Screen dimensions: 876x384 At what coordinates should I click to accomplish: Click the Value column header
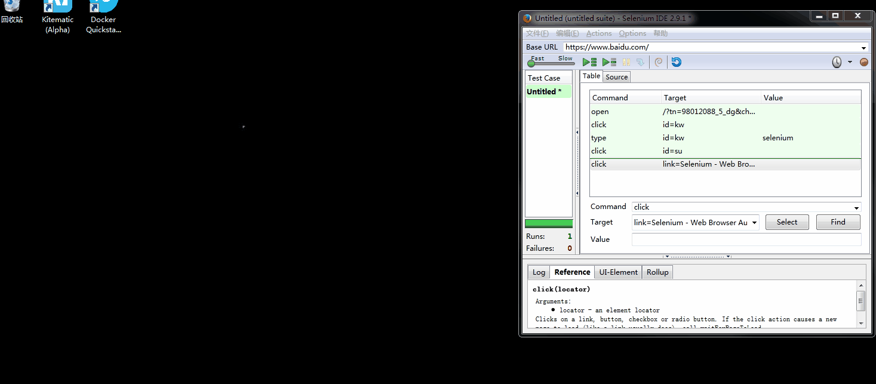pos(811,98)
